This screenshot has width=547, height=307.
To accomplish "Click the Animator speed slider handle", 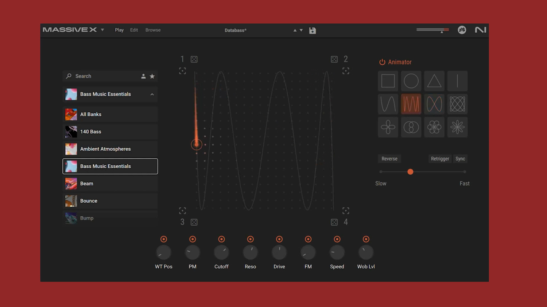I will [x=410, y=172].
